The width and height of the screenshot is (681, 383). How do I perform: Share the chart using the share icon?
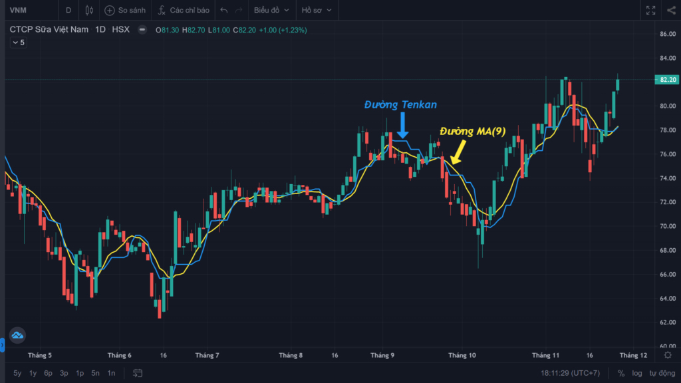(671, 10)
